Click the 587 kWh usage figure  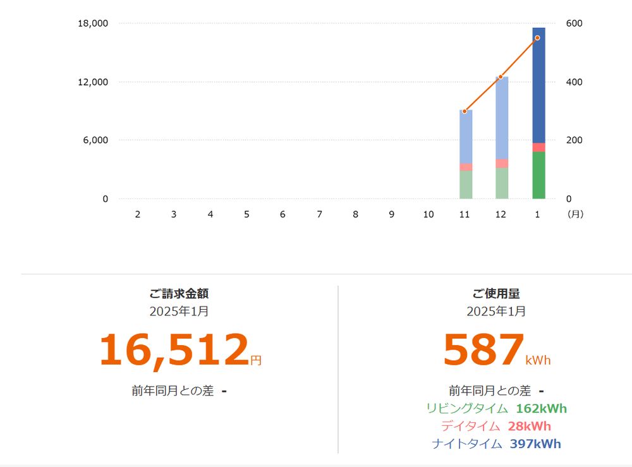click(497, 349)
